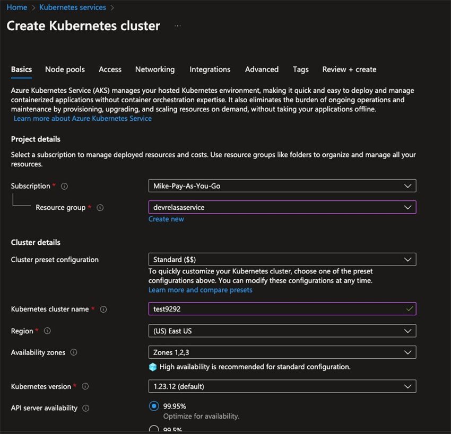The height and width of the screenshot is (434, 451).
Task: Go to the Review + create tab
Action: pos(349,69)
